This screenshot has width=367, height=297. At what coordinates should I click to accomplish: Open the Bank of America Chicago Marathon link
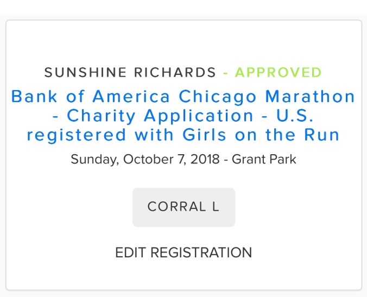[184, 97]
